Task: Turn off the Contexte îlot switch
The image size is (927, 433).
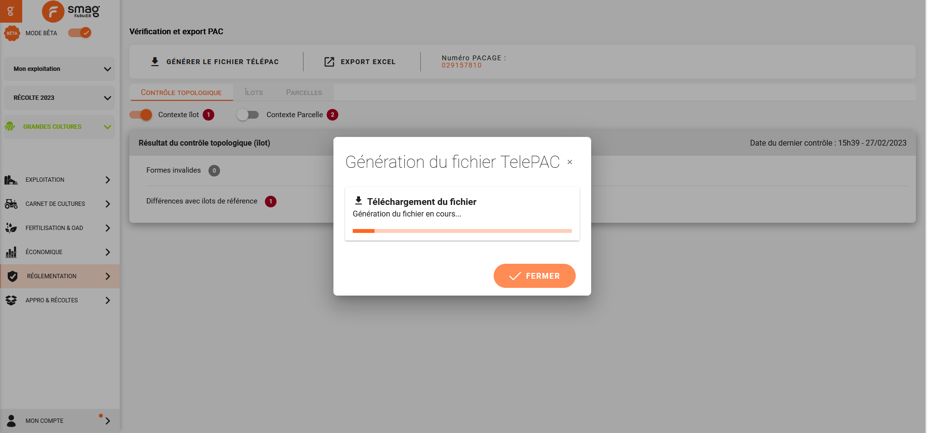Action: tap(140, 115)
